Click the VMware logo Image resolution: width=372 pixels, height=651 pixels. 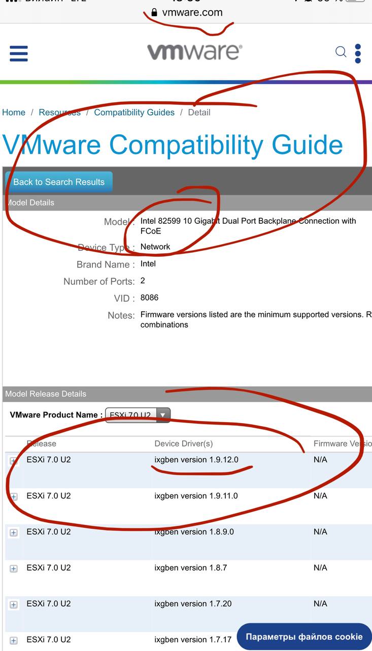point(194,52)
